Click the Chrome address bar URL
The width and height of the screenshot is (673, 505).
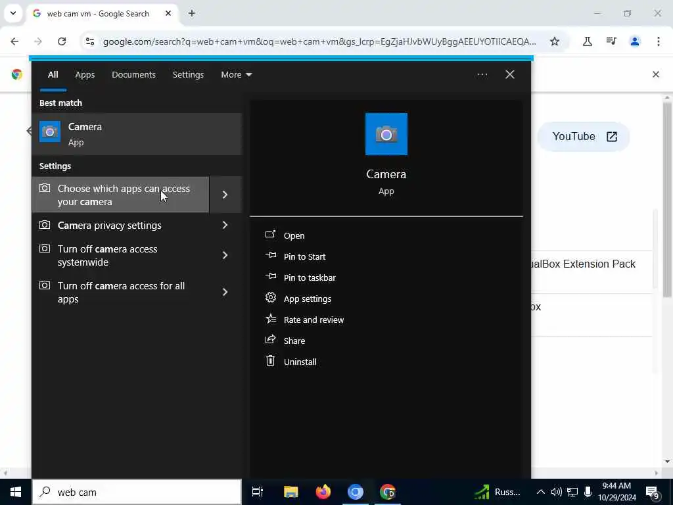[x=319, y=41]
